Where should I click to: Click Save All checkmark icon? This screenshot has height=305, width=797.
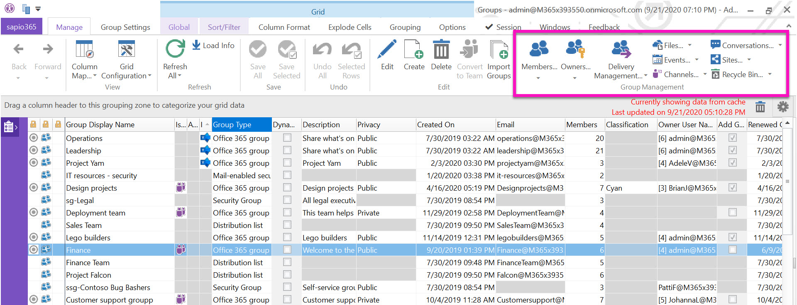coord(257,49)
